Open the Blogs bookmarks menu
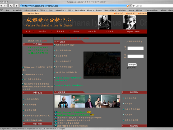Screen dimensions: 173x130 (91, 10)
